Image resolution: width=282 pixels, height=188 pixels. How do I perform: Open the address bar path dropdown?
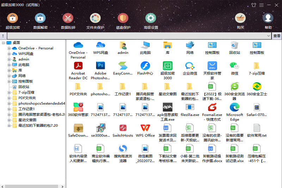[269, 36]
